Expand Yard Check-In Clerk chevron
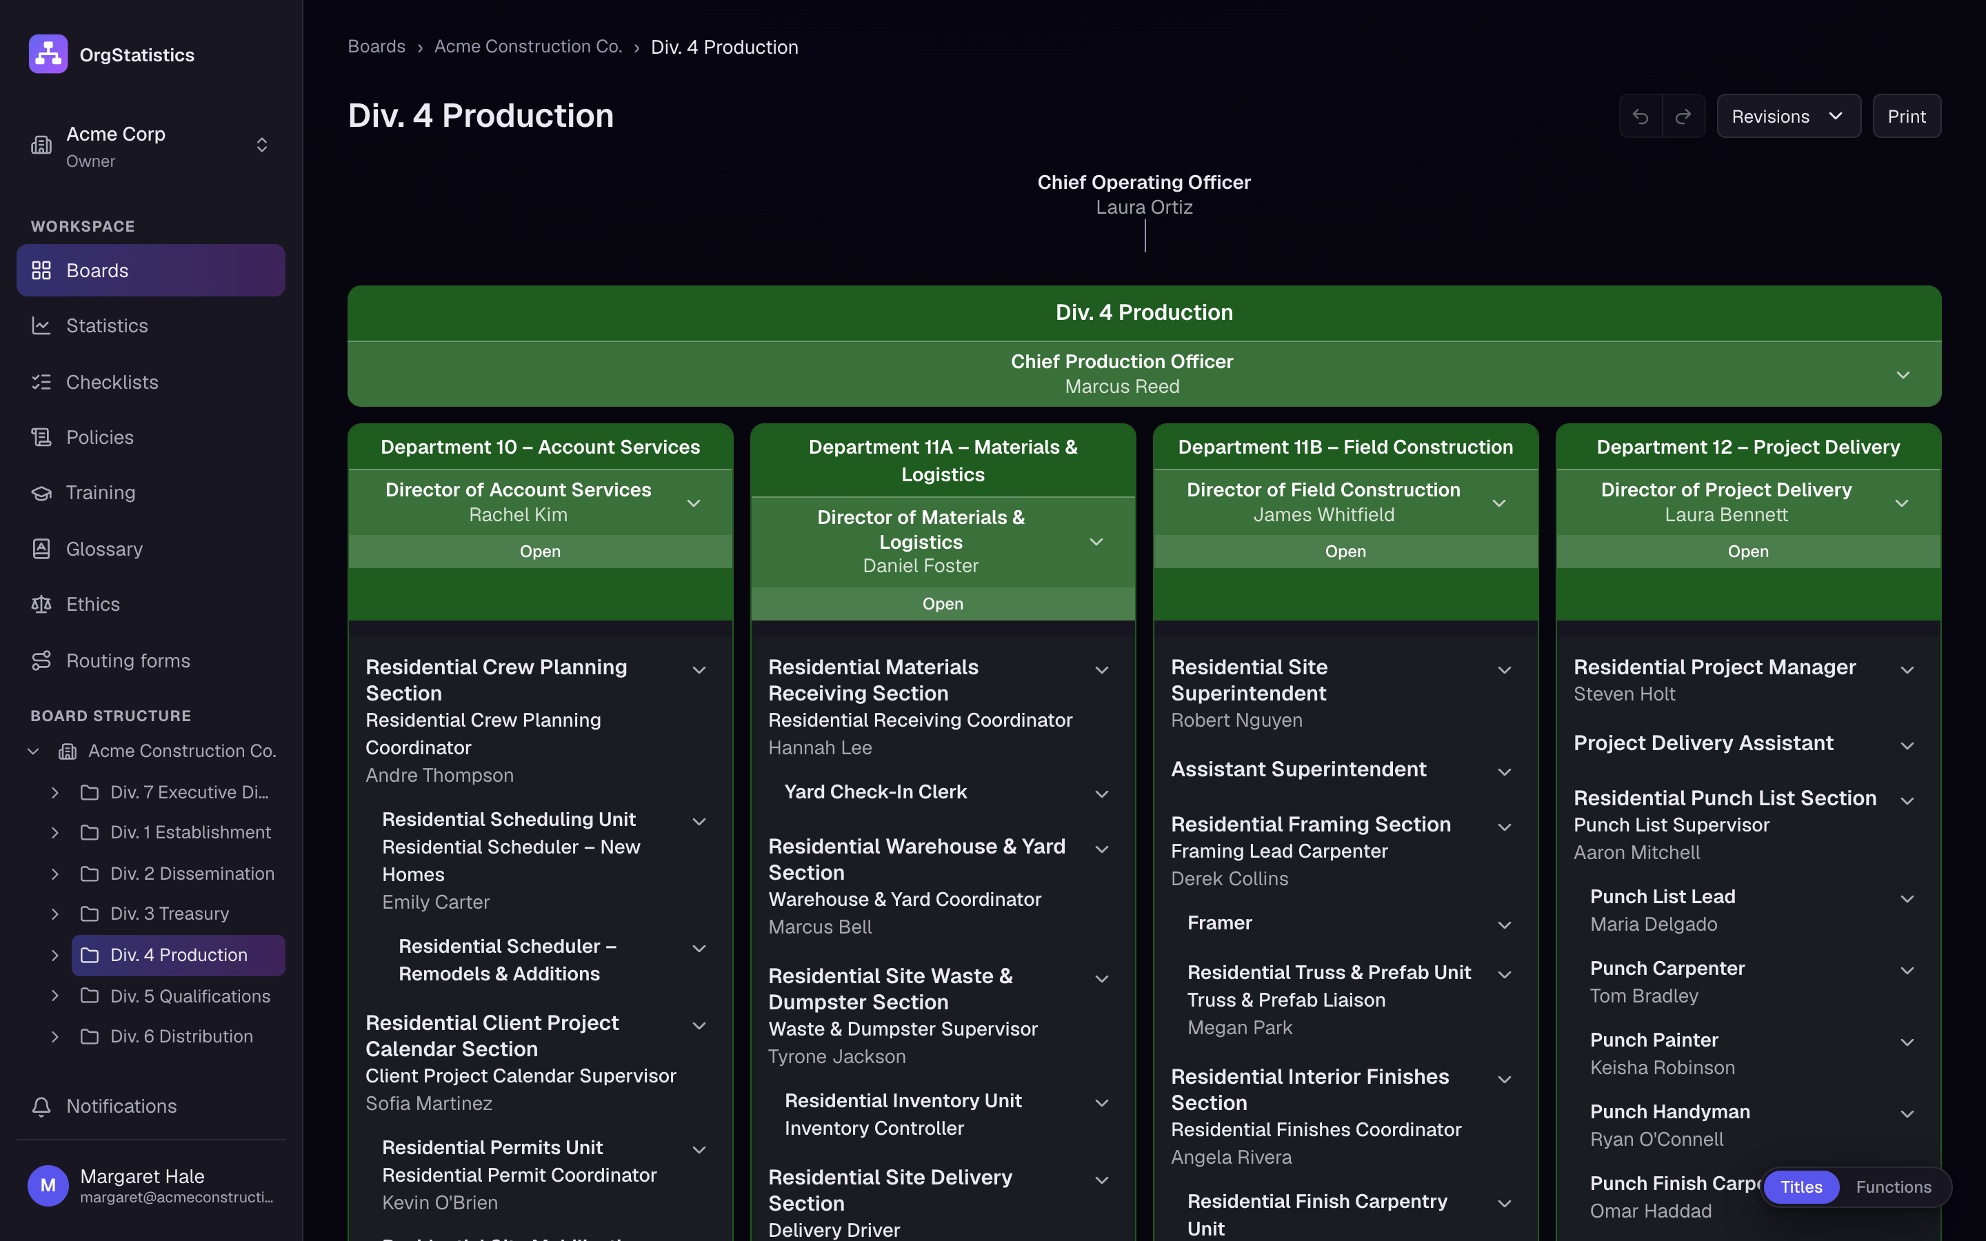 pos(1102,794)
